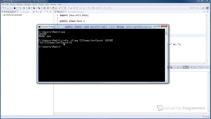This screenshot has width=211, height=119.
Task: Click Collapse All in Package Explorer
Action: [34, 12]
